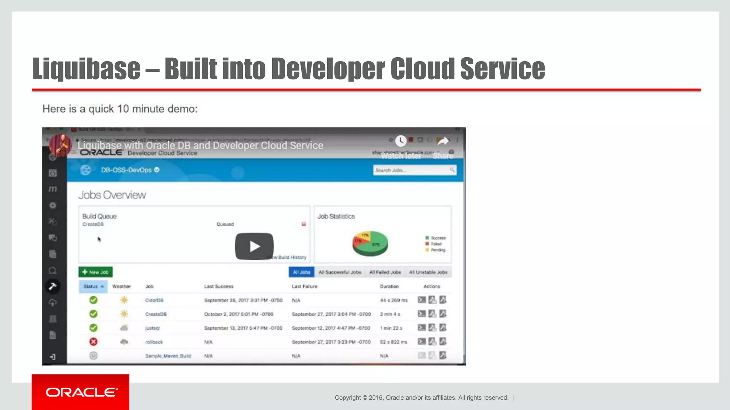Click the red Failed legend swatch
Screen dimensions: 730x410
coord(427,244)
